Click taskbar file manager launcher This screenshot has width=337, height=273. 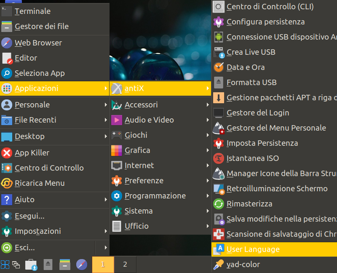[65, 265]
